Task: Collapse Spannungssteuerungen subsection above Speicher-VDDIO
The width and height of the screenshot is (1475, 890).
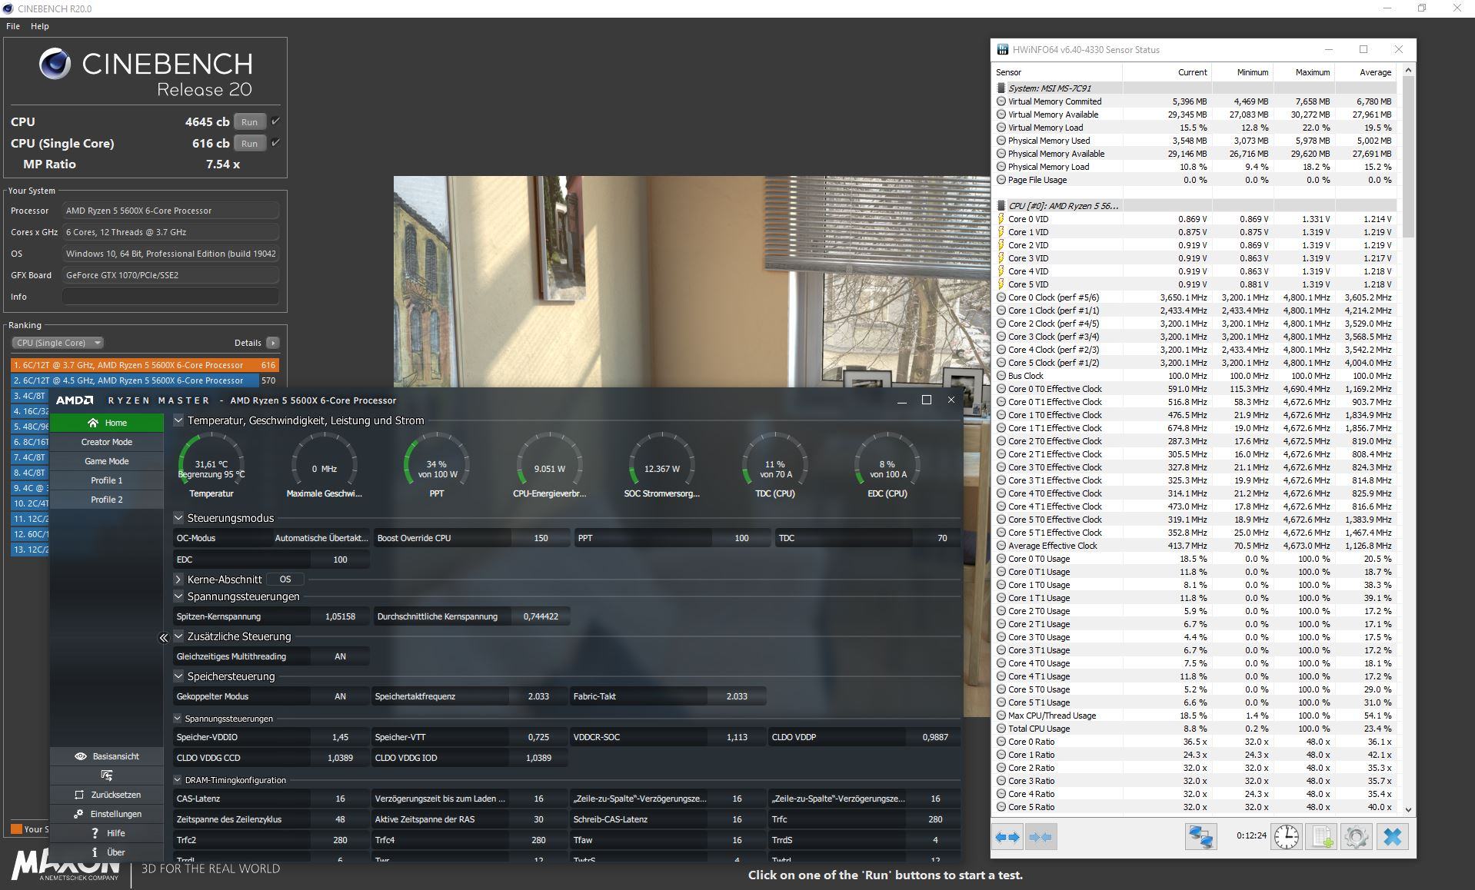Action: pos(178,719)
